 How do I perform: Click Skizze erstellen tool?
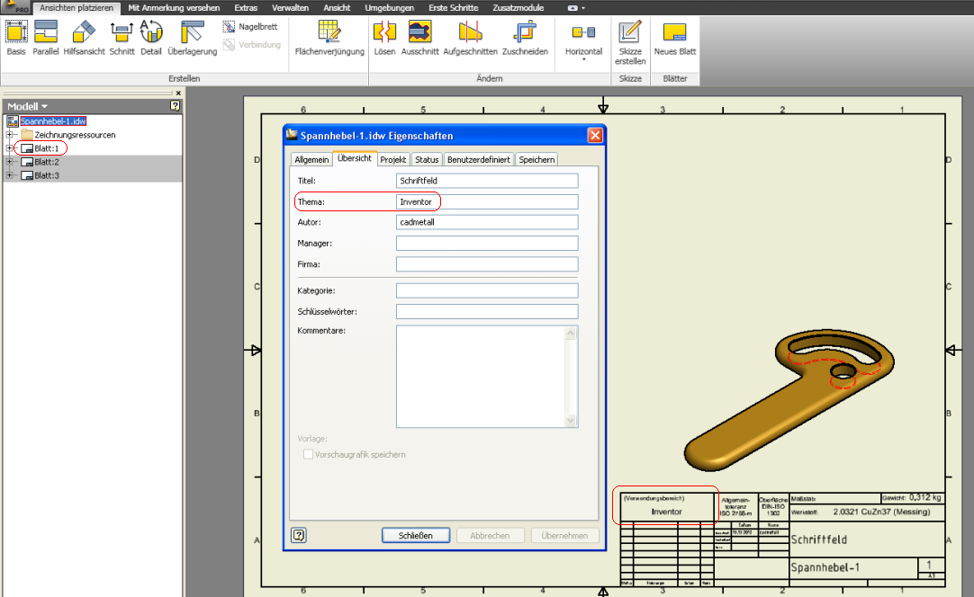coord(630,42)
